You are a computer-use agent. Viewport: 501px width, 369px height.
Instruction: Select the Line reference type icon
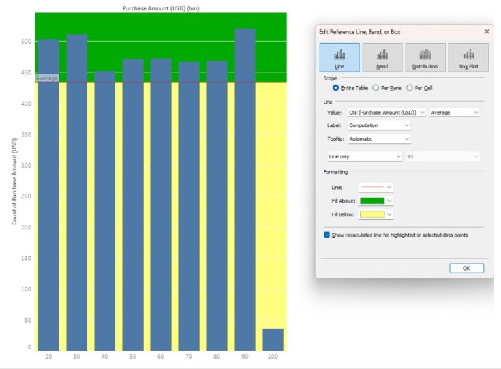339,57
